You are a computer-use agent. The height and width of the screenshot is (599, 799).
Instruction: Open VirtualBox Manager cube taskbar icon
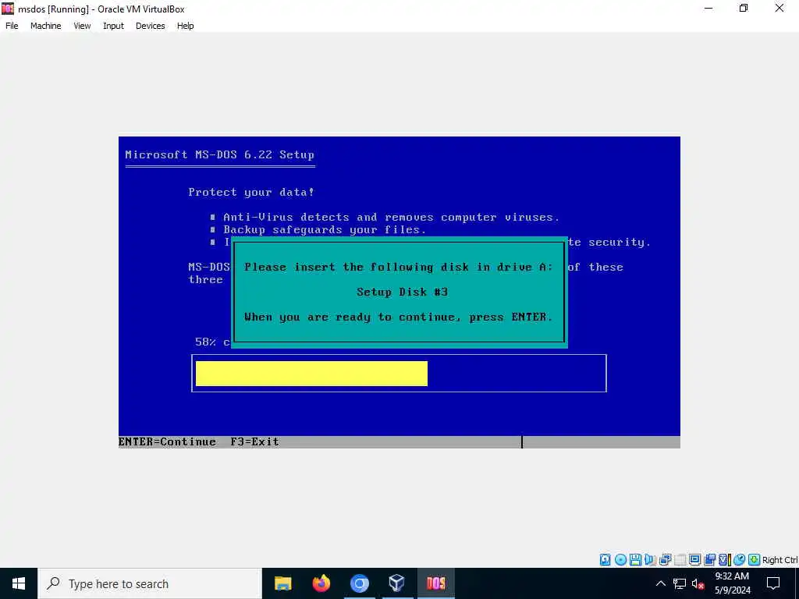(x=396, y=583)
